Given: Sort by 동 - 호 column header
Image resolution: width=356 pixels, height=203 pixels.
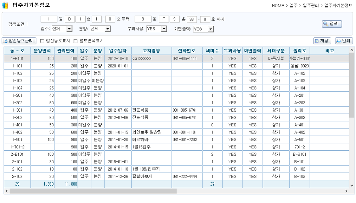Looking at the screenshot, I should pos(17,51).
